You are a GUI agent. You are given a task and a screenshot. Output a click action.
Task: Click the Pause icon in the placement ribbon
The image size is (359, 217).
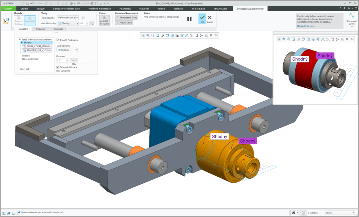[x=189, y=19]
